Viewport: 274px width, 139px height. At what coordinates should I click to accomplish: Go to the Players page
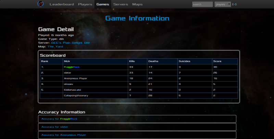(x=85, y=4)
